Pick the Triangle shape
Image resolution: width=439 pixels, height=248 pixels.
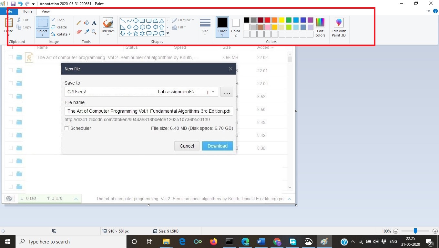pyautogui.click(x=162, y=21)
